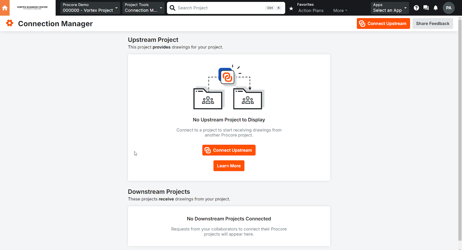Click the right folder illustration
Viewport: 462px width, 250px height.
[248, 99]
